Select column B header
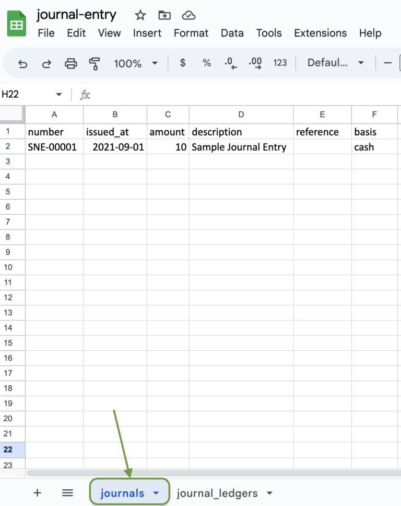 [115, 114]
